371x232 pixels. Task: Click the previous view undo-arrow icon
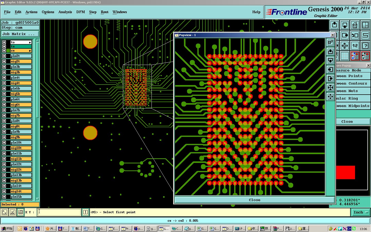(355, 35)
